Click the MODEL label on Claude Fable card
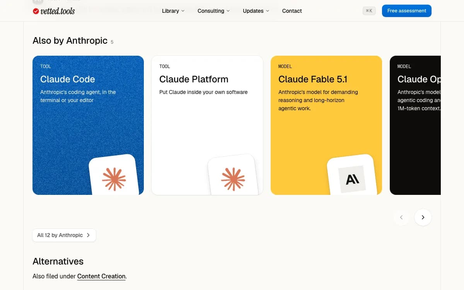The height and width of the screenshot is (290, 464). click(x=285, y=67)
